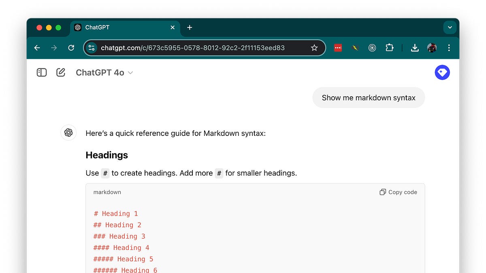Open the browser downloads icon
The image size is (486, 273).
tap(415, 48)
